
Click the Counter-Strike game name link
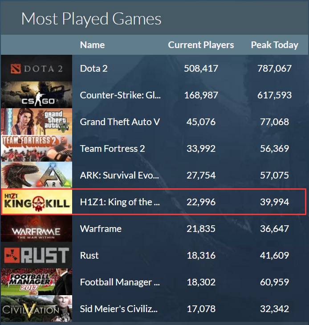pyautogui.click(x=120, y=95)
